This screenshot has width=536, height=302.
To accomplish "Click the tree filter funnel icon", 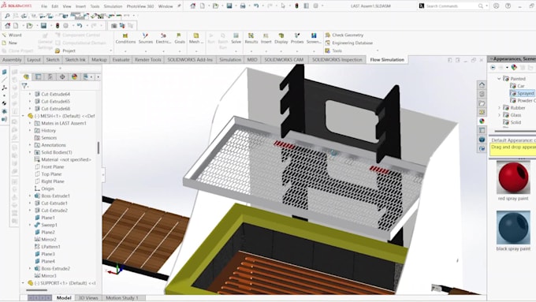I will tap(24, 86).
